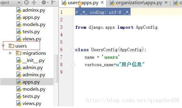Toggle the fold end marker at line 8
This screenshot has width=182, height=108.
(73, 65)
